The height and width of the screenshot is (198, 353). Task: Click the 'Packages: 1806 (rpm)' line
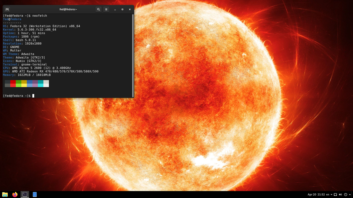coord(21,37)
